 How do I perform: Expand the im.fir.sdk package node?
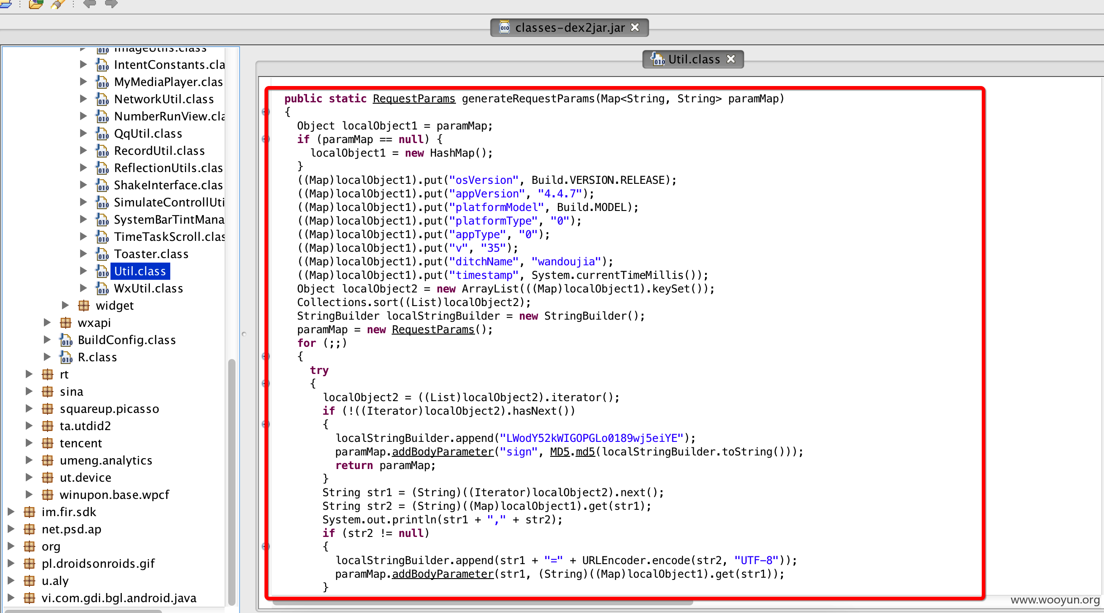click(x=11, y=512)
